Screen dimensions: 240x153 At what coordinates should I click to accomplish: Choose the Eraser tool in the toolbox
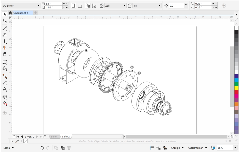point(4,54)
